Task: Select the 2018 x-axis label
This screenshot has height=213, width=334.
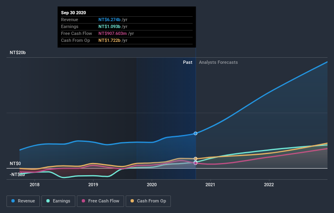Action: [x=35, y=185]
